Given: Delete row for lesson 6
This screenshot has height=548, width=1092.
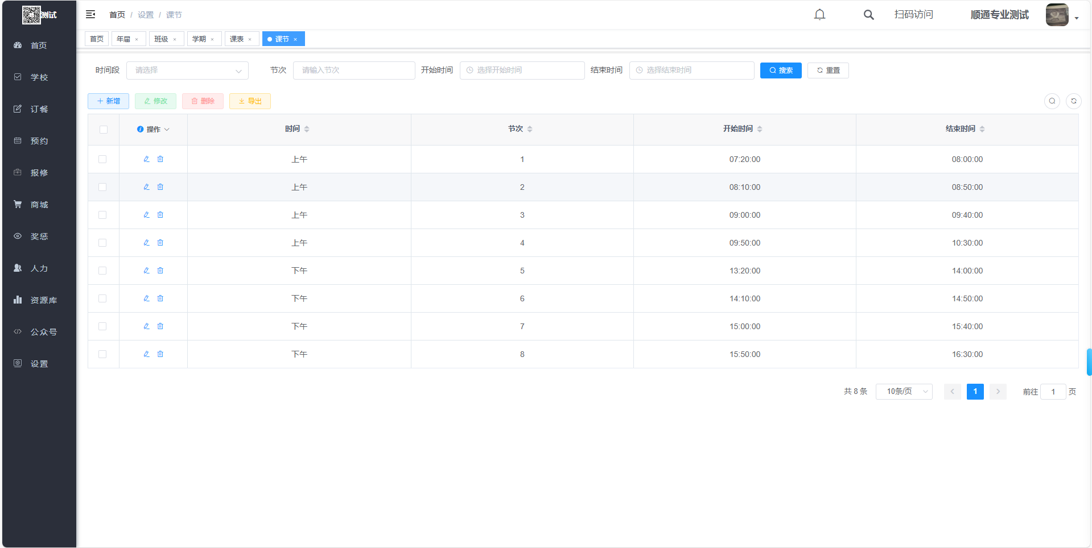Looking at the screenshot, I should pyautogui.click(x=160, y=298).
